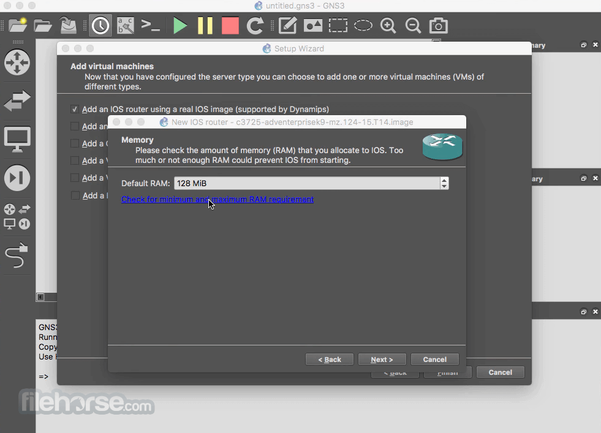Create a new blank project from the toolbar
Screen dimensions: 601x433
click(x=18, y=26)
